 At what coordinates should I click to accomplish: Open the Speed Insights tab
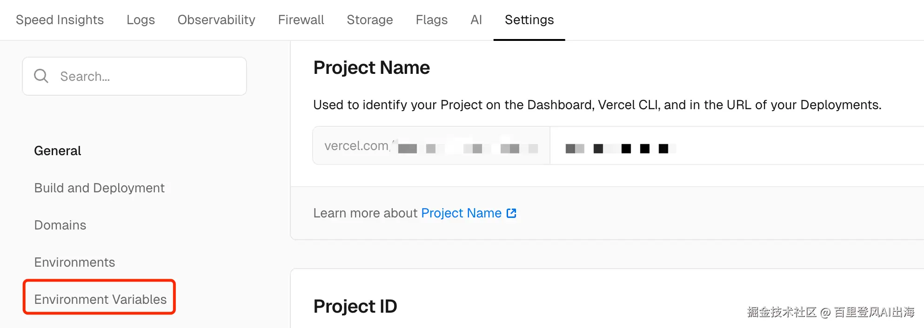60,20
